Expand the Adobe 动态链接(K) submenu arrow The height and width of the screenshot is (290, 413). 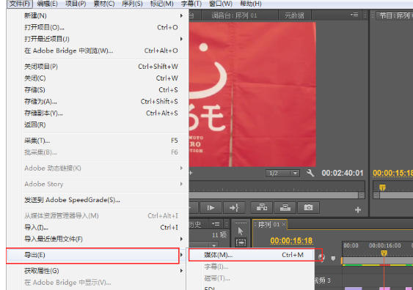point(181,168)
